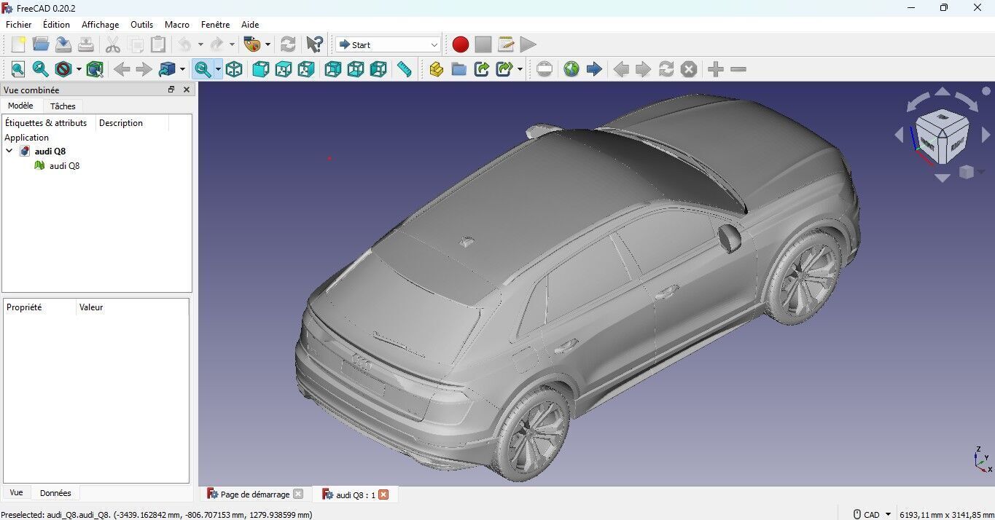Viewport: 995px width, 520px height.
Task: Select the Measure distance ruler tool
Action: coord(405,69)
